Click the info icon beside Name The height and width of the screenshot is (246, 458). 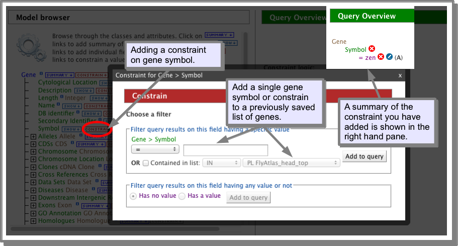58,104
